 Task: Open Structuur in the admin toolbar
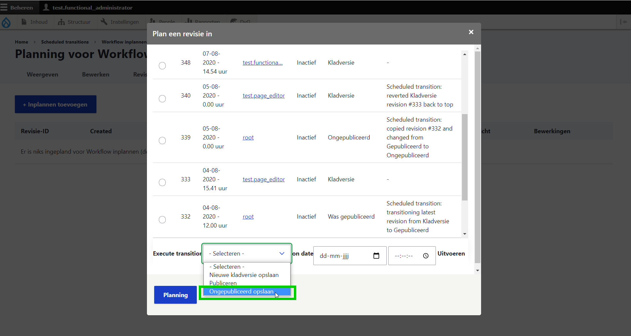point(74,22)
